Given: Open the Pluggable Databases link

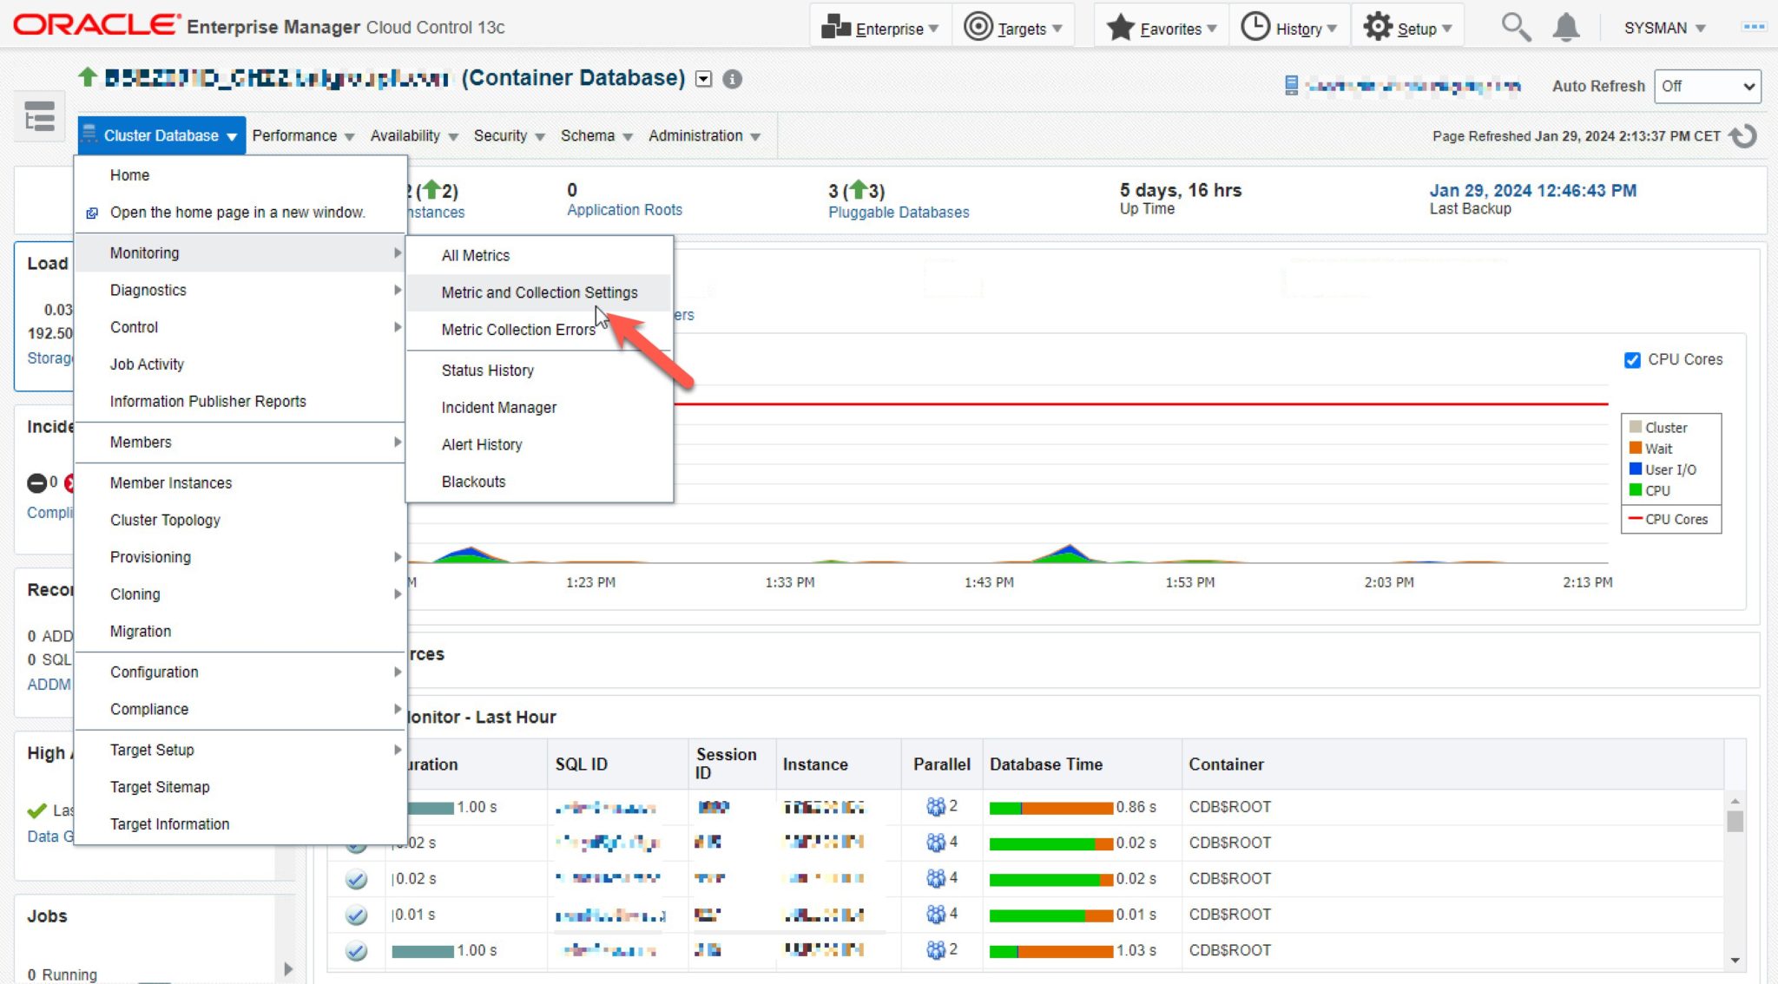Looking at the screenshot, I should point(899,213).
